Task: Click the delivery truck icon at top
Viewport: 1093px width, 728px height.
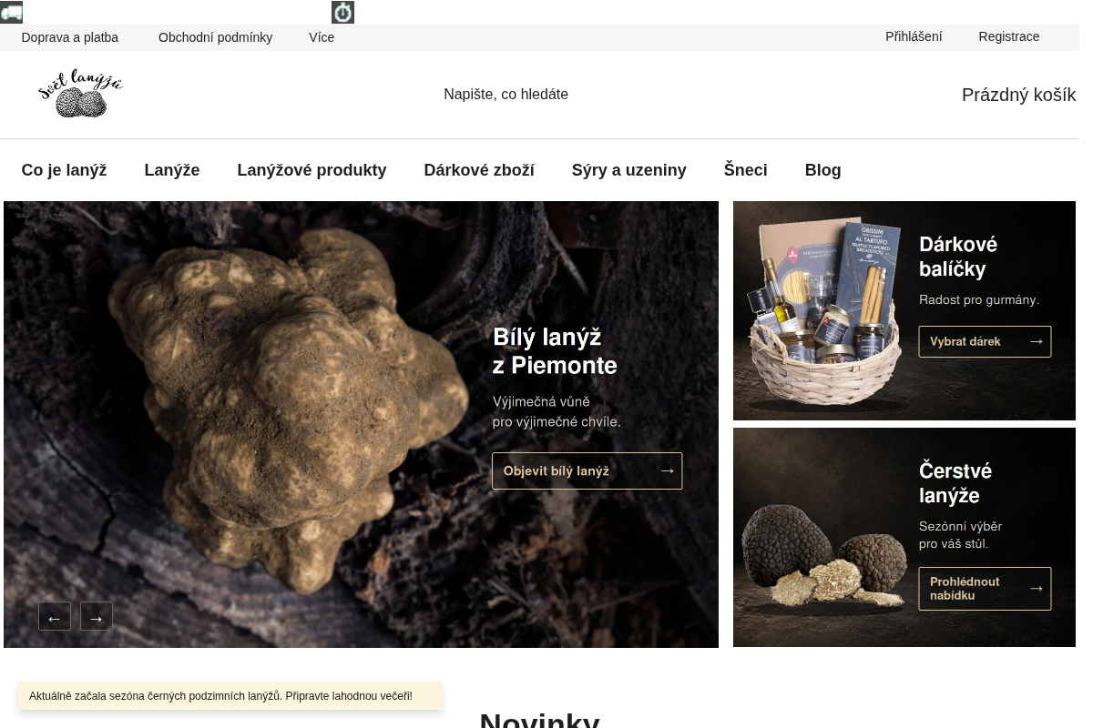Action: [x=11, y=12]
